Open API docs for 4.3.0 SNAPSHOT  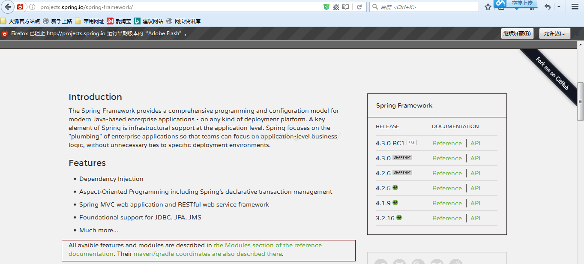pos(475,158)
